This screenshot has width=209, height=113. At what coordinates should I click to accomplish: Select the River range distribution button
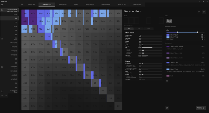click(149, 28)
